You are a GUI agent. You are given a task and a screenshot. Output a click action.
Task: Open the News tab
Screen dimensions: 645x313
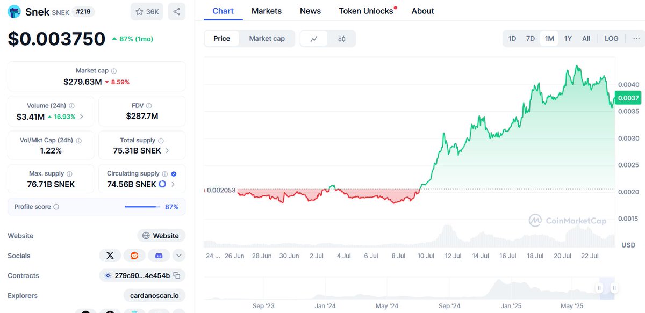coord(310,11)
